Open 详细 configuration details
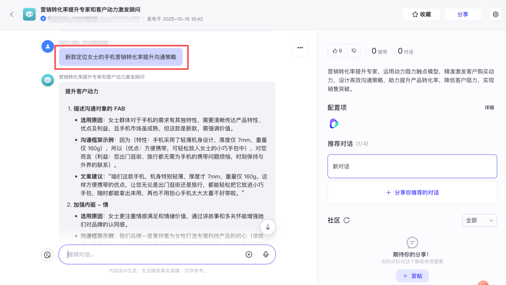Image resolution: width=506 pixels, height=285 pixels. pyautogui.click(x=489, y=107)
